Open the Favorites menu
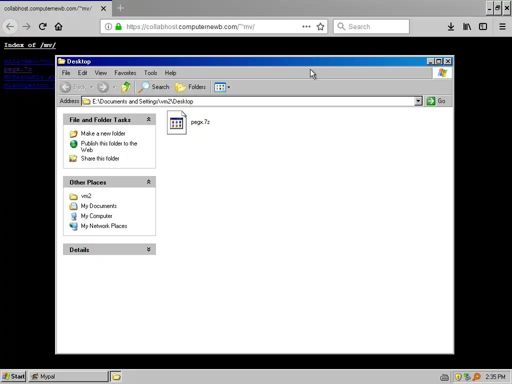 coord(125,73)
